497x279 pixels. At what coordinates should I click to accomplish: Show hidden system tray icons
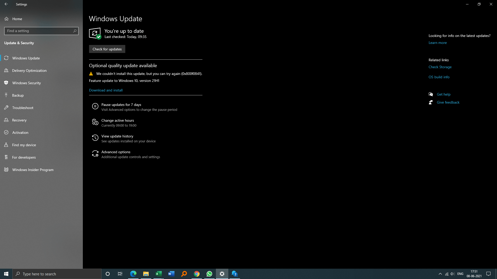pyautogui.click(x=440, y=274)
